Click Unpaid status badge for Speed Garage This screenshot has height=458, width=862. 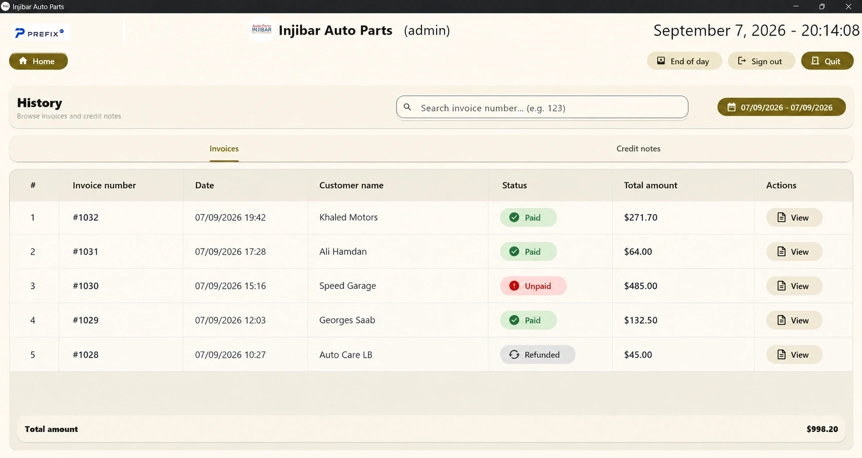[x=533, y=286]
